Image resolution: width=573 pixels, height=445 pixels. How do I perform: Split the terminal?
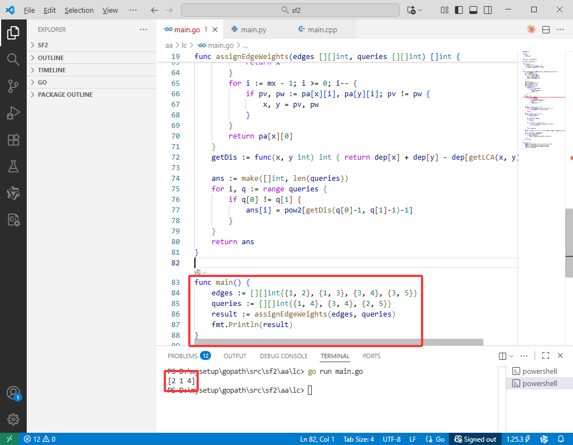502,356
